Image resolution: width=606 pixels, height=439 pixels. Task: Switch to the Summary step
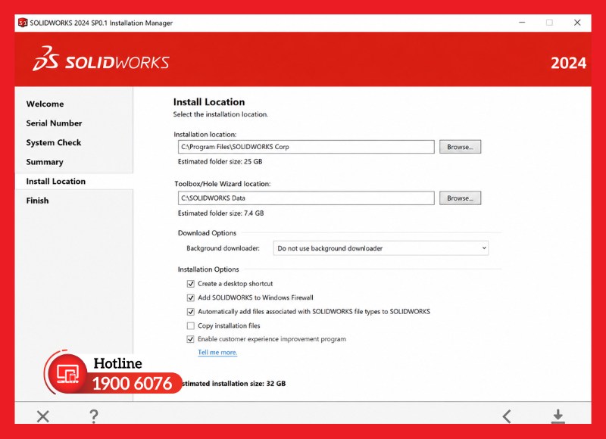45,162
